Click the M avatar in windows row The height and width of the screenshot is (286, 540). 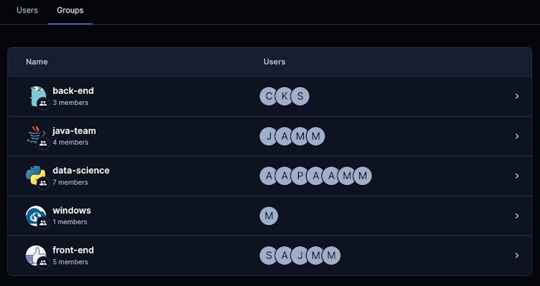pos(269,216)
